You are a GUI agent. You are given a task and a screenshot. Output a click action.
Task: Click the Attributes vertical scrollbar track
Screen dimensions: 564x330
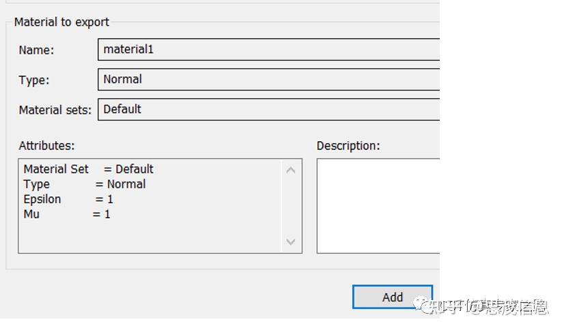[291, 205]
